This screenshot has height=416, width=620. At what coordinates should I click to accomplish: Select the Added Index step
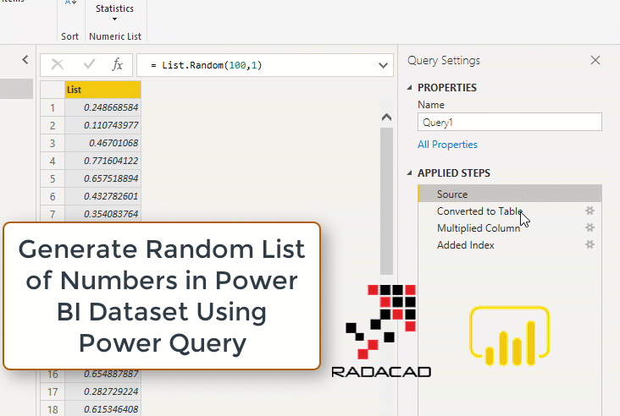coord(510,245)
